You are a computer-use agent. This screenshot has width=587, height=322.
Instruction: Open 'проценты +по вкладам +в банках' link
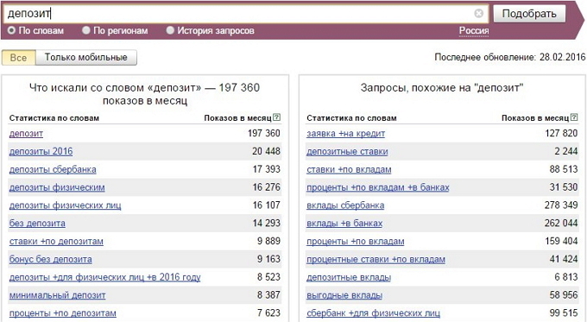click(x=378, y=187)
